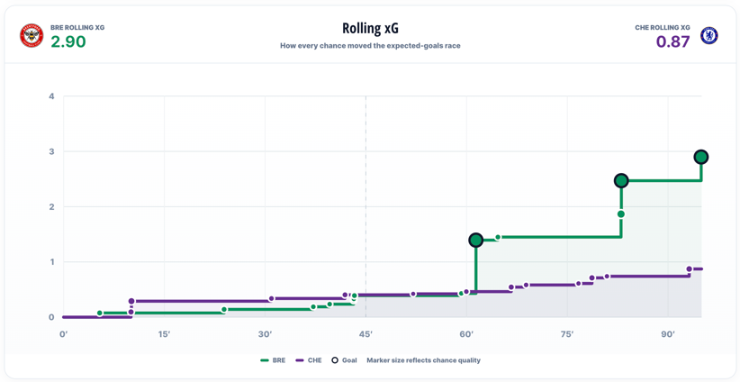Click Chelsea's last chance marker after 90'
Viewport: 740px width, 382px height.
[x=689, y=269]
